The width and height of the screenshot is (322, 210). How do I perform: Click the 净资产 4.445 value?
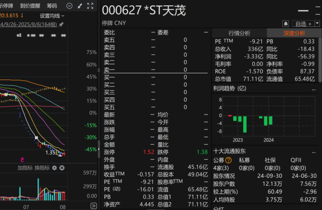pos(147,204)
